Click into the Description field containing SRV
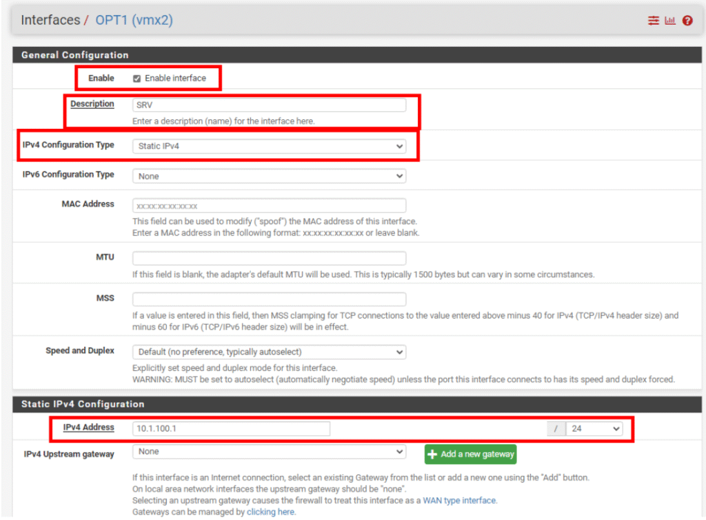Image resolution: width=706 pixels, height=520 pixels. (x=269, y=106)
